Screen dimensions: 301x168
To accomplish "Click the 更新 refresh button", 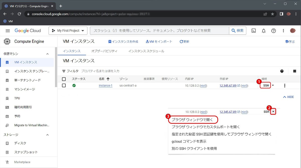I will click(184, 41).
